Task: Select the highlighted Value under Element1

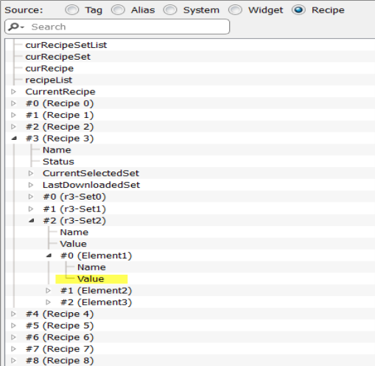Action: pyautogui.click(x=91, y=279)
